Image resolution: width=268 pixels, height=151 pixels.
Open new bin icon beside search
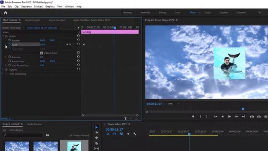click(47, 135)
